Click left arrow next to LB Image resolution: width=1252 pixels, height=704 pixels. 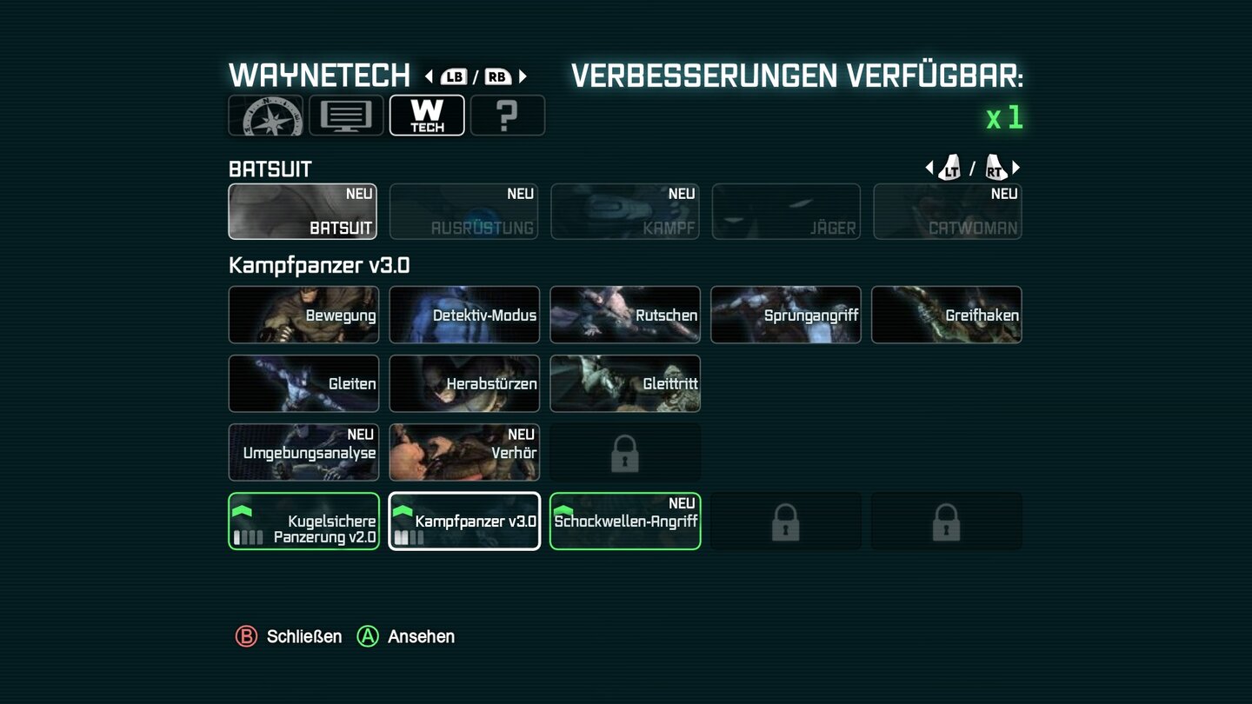tap(429, 76)
